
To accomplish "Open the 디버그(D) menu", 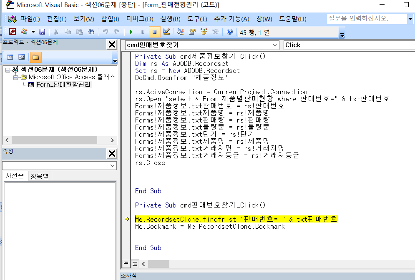I will (140, 19).
